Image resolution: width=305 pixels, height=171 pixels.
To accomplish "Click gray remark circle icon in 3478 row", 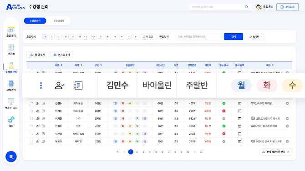I will 287,141.
